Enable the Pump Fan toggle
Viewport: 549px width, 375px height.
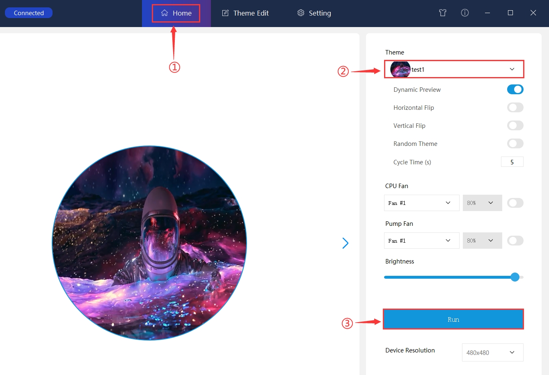coord(515,241)
